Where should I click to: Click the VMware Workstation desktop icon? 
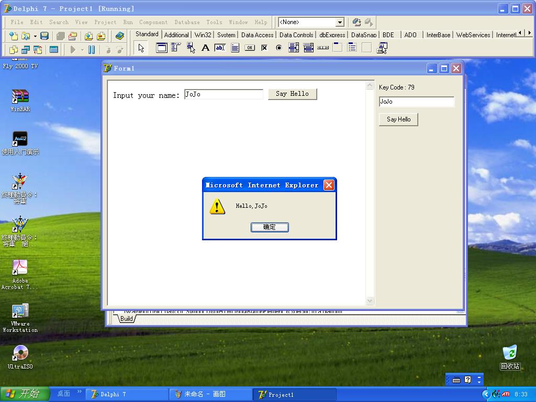click(20, 318)
